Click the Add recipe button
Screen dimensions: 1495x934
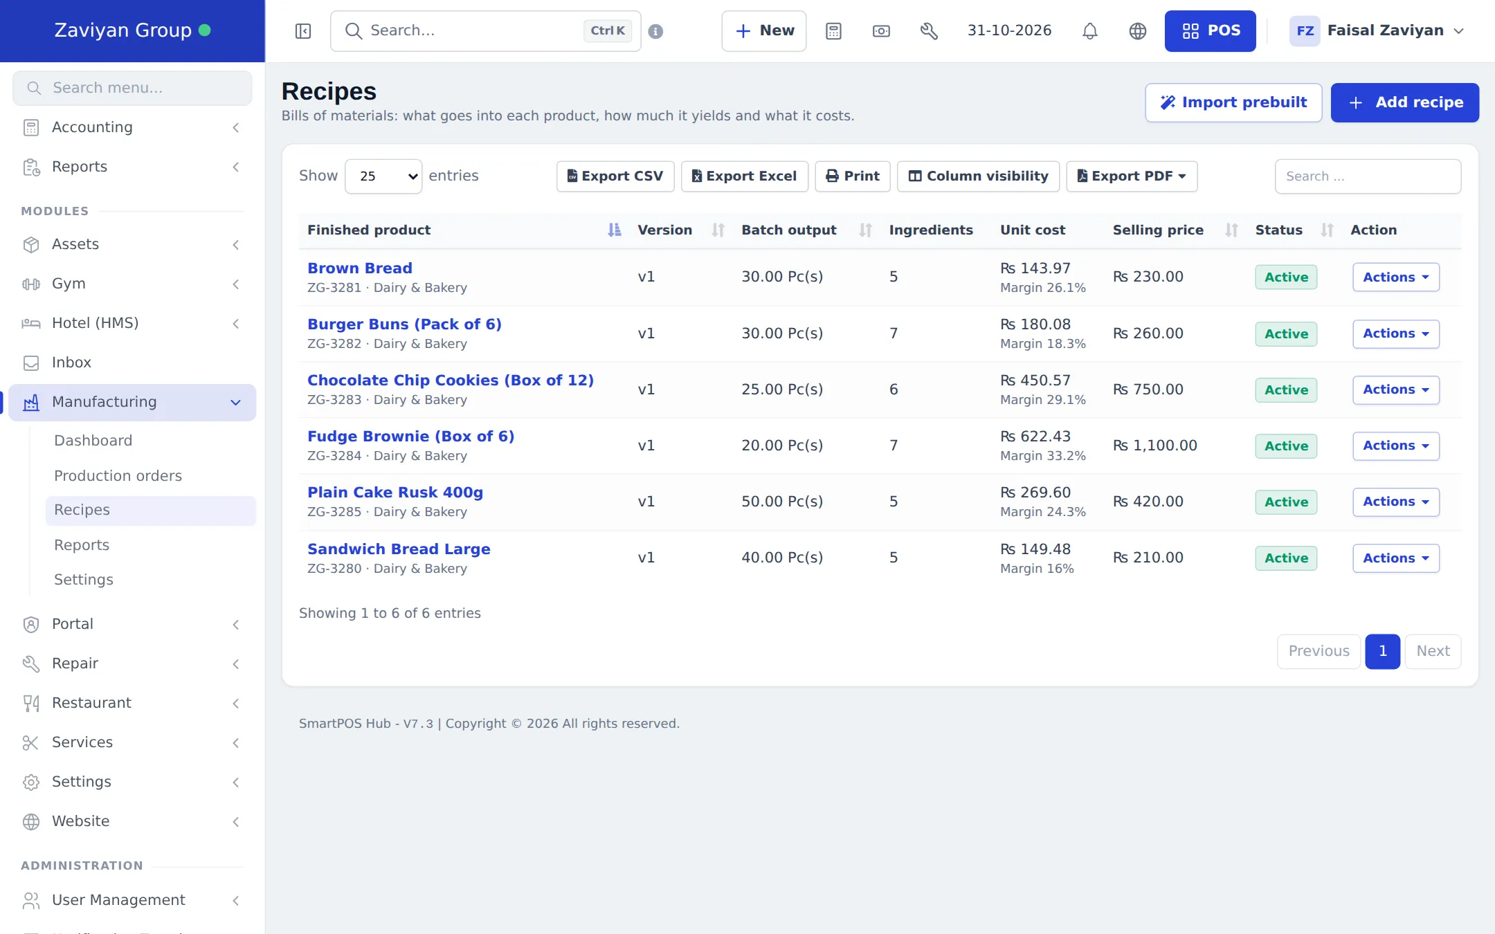pyautogui.click(x=1404, y=102)
